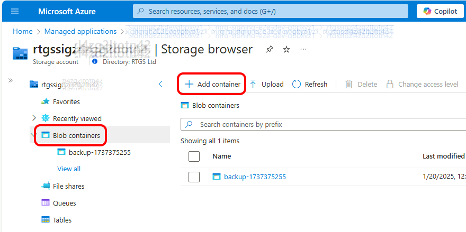The image size is (466, 232).
Task: Sort by Name column header
Action: point(222,156)
